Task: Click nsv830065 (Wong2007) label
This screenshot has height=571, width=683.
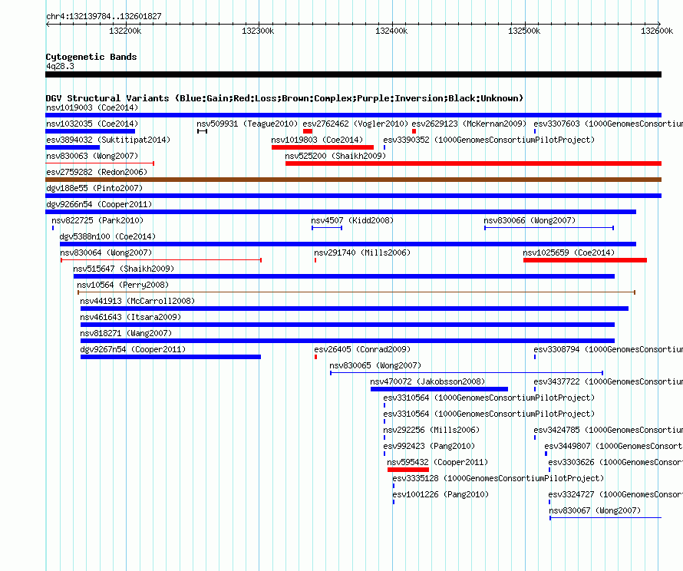Action: (375, 365)
